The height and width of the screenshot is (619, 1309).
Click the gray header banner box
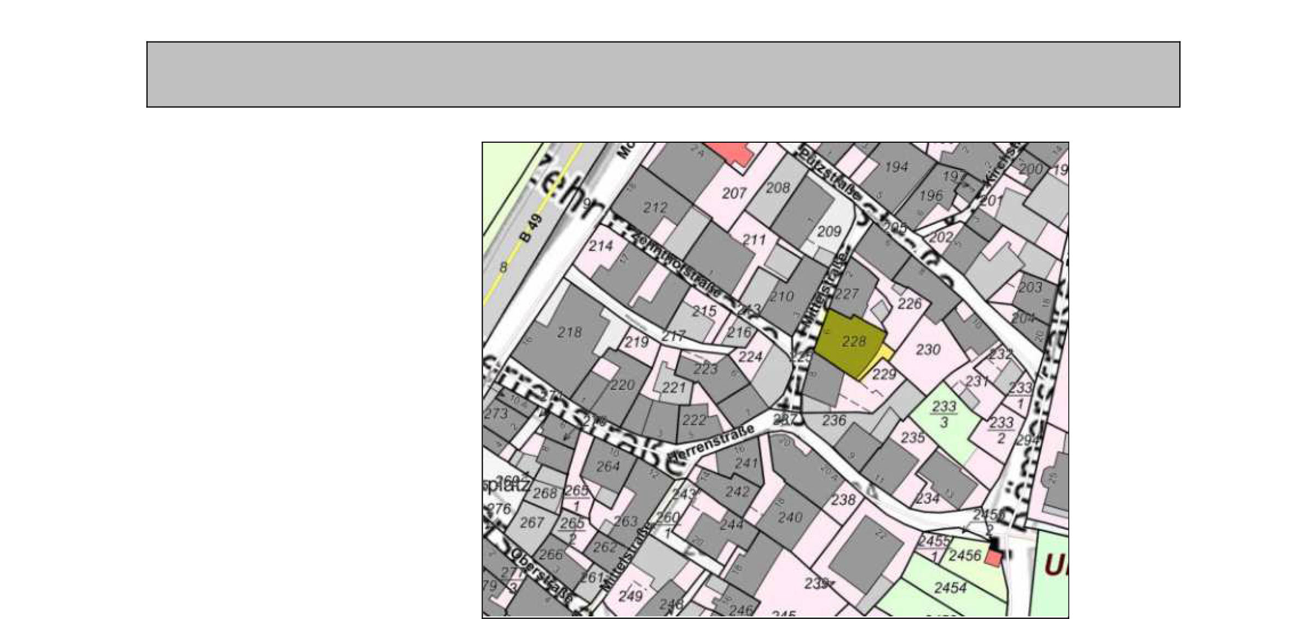tap(663, 74)
